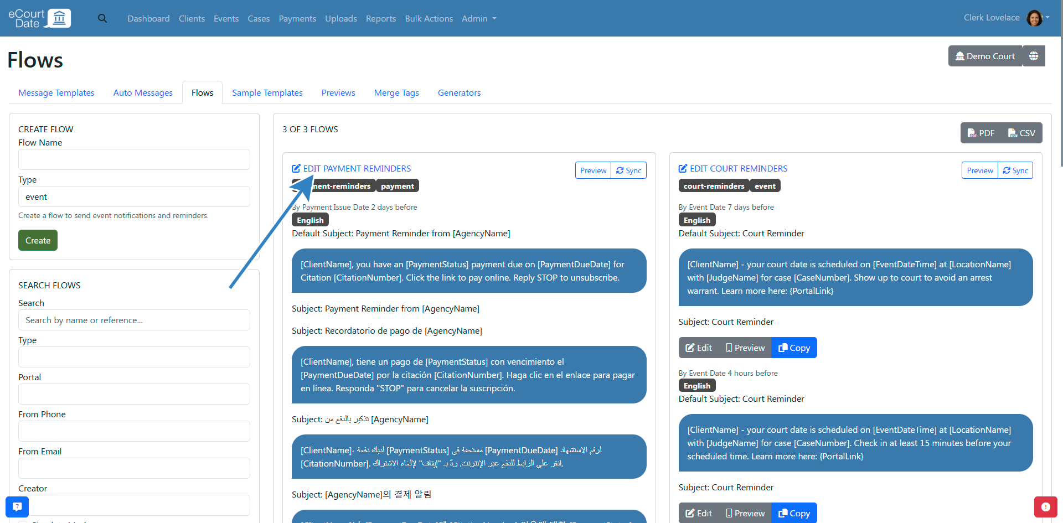
Task: Open Type dropdown in Create Flow
Action: point(134,196)
